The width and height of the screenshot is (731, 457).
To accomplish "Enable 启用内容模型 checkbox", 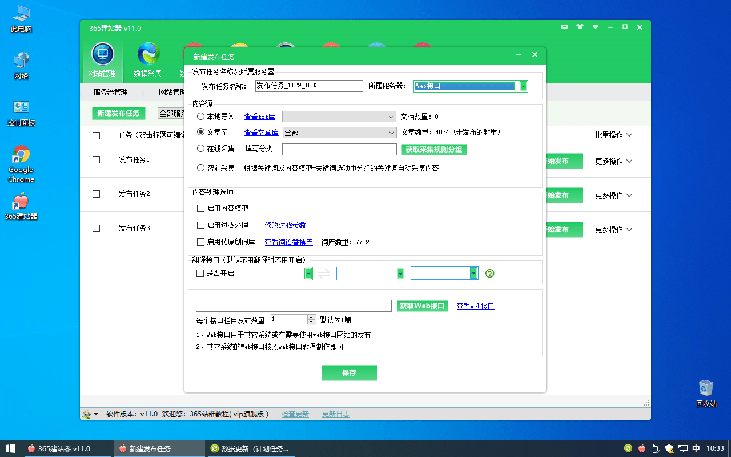I will coord(200,209).
